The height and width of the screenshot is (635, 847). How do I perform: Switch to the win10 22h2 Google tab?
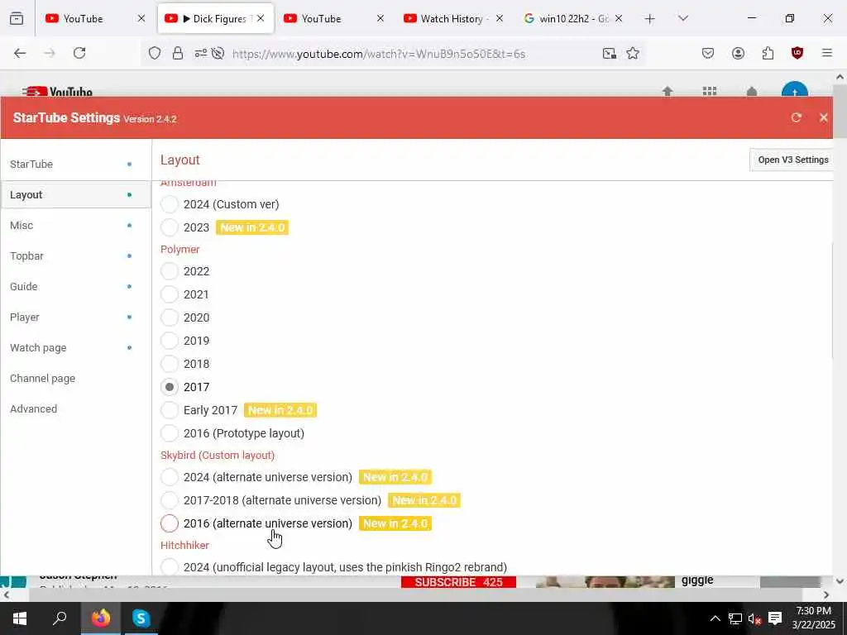pyautogui.click(x=572, y=19)
